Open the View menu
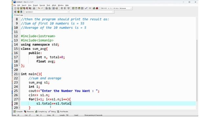The width and height of the screenshot is (210, 118). click(30, 5)
